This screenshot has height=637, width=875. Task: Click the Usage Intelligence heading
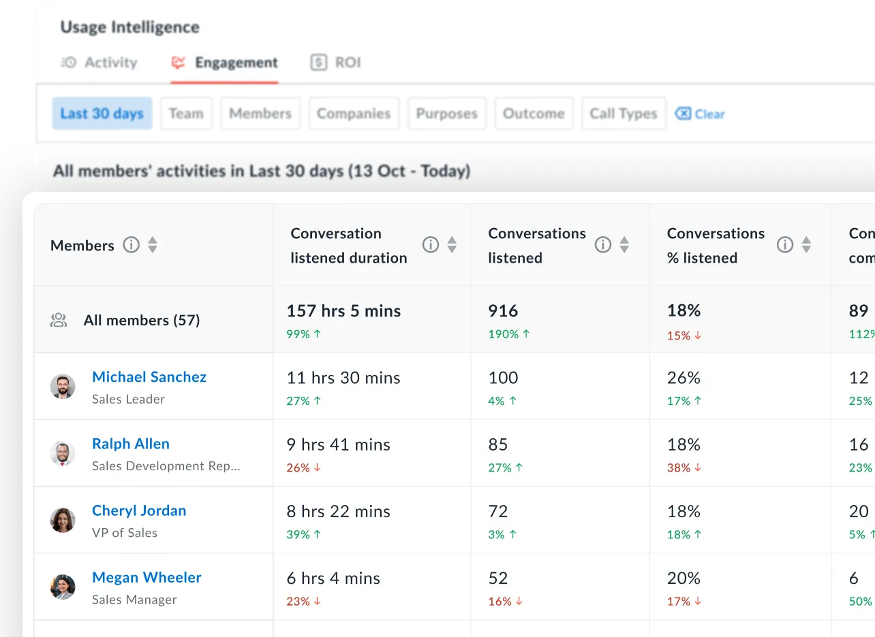coord(129,27)
